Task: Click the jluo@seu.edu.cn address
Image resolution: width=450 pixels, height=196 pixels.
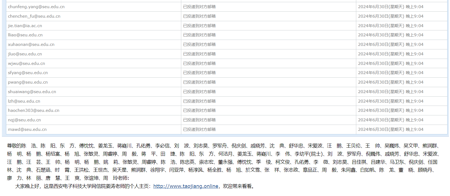Action: coord(25,54)
